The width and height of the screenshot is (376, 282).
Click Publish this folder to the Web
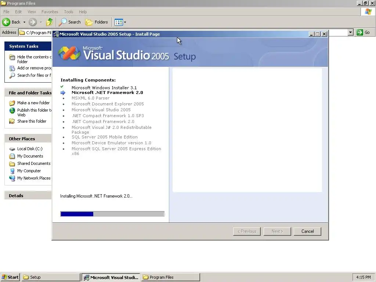pyautogui.click(x=34, y=112)
